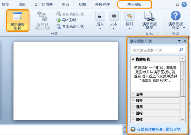Click the blank slide canvas

click(66, 81)
